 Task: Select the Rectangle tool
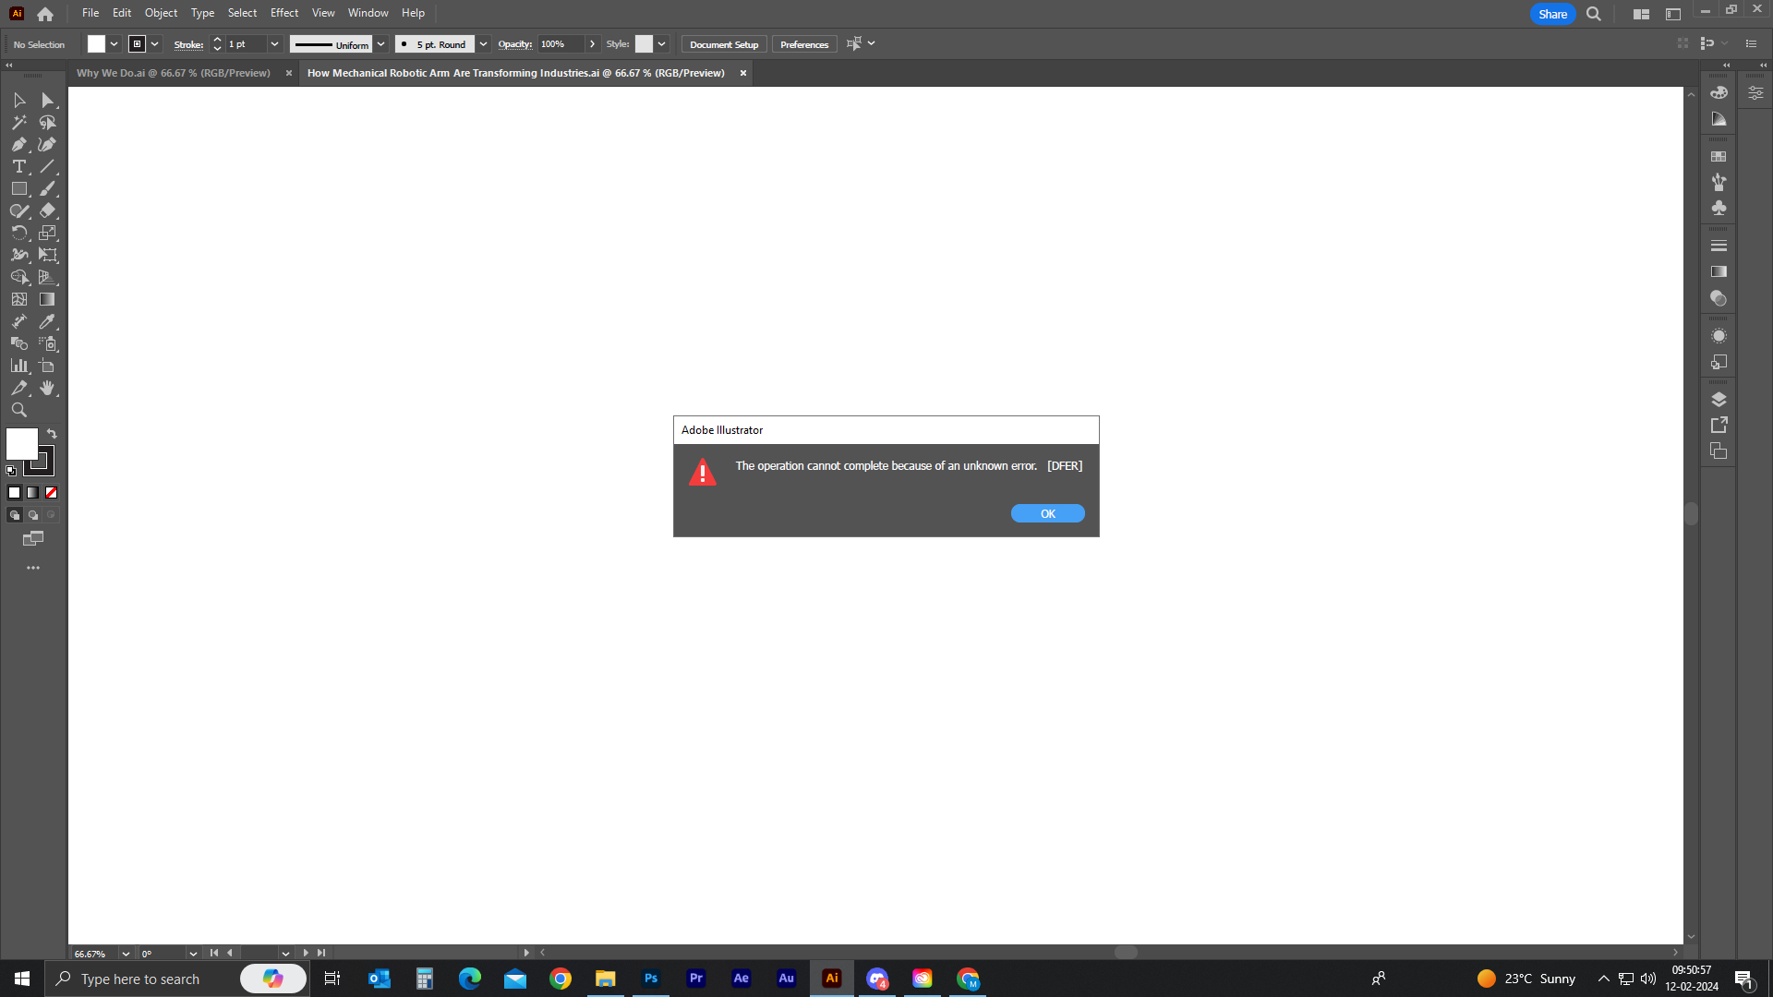click(18, 188)
